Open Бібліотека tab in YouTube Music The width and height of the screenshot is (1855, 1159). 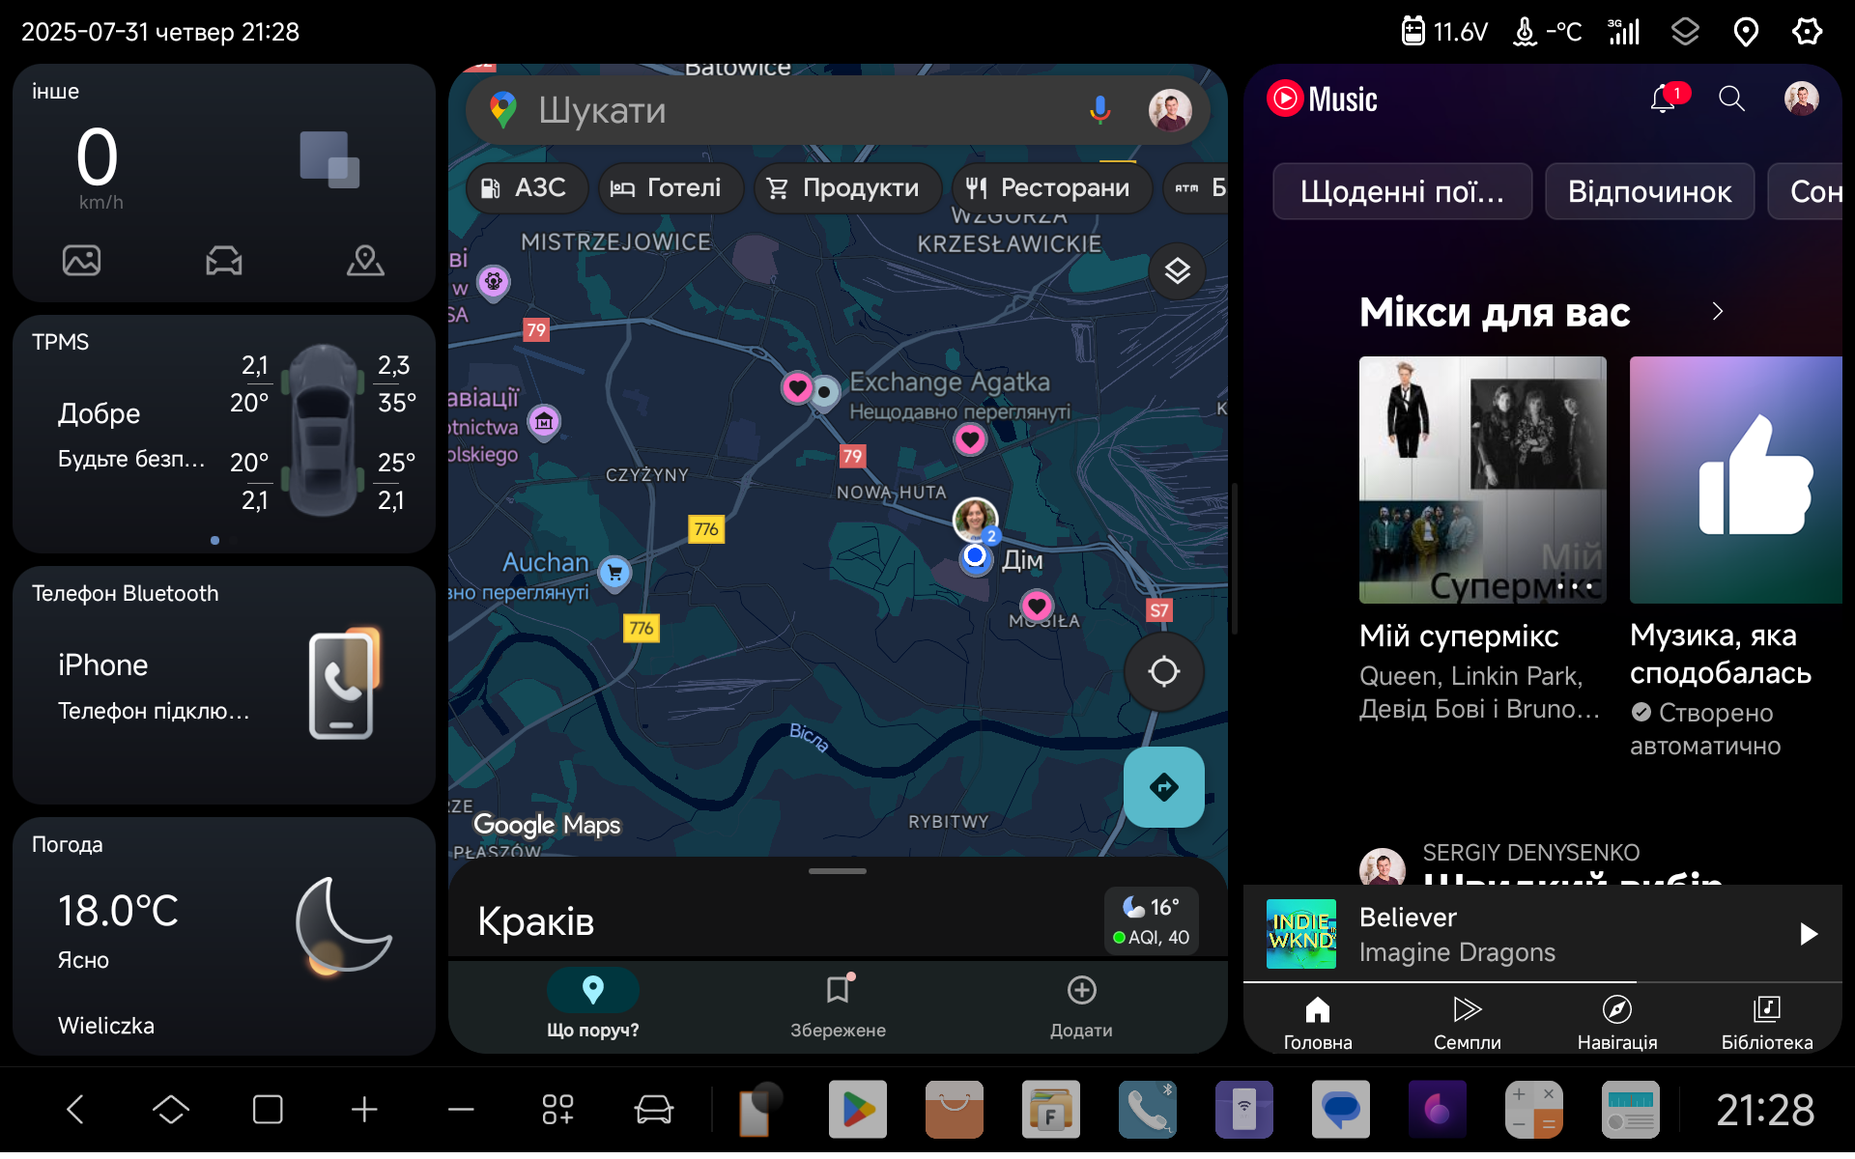pos(1766,1022)
